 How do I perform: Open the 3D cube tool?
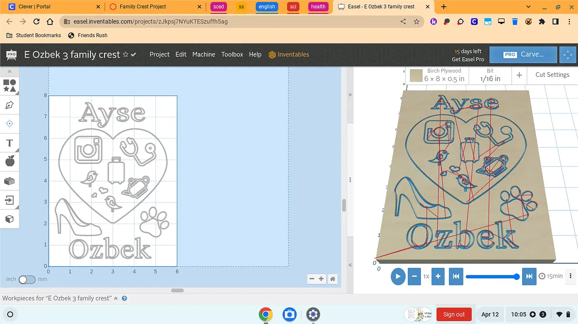tap(10, 219)
